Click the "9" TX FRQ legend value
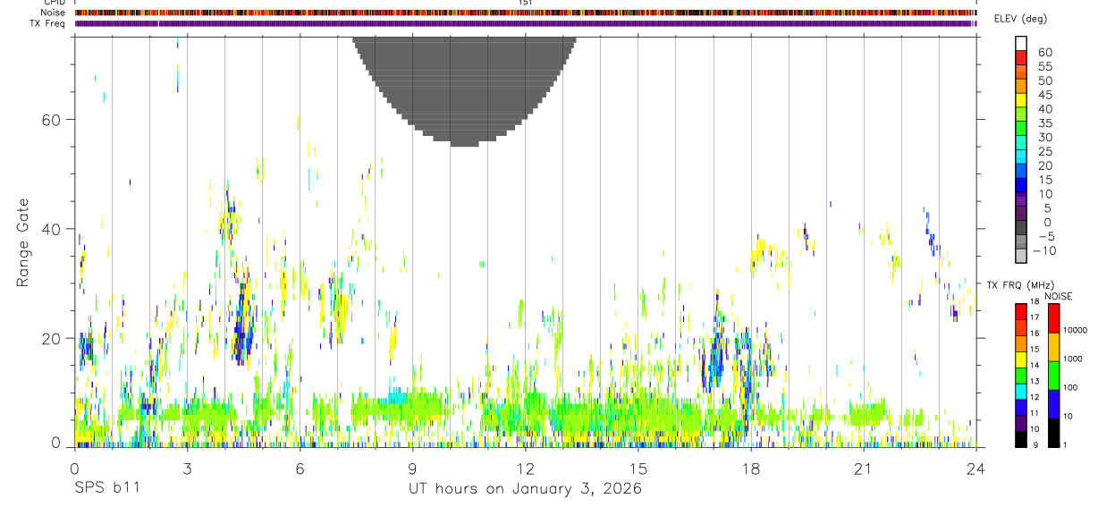 click(x=1034, y=444)
